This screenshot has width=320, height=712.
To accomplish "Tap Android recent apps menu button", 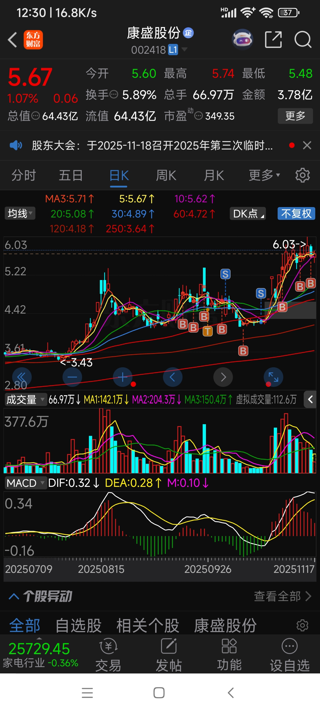I will [x=87, y=693].
